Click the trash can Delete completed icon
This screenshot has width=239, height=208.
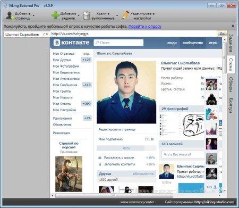pos(87,15)
